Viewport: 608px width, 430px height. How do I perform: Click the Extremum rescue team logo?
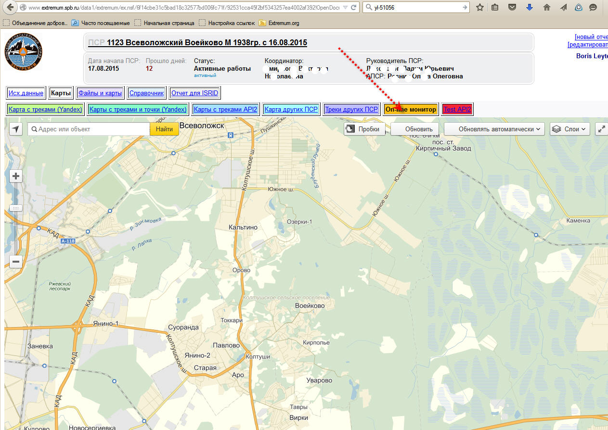[x=23, y=54]
